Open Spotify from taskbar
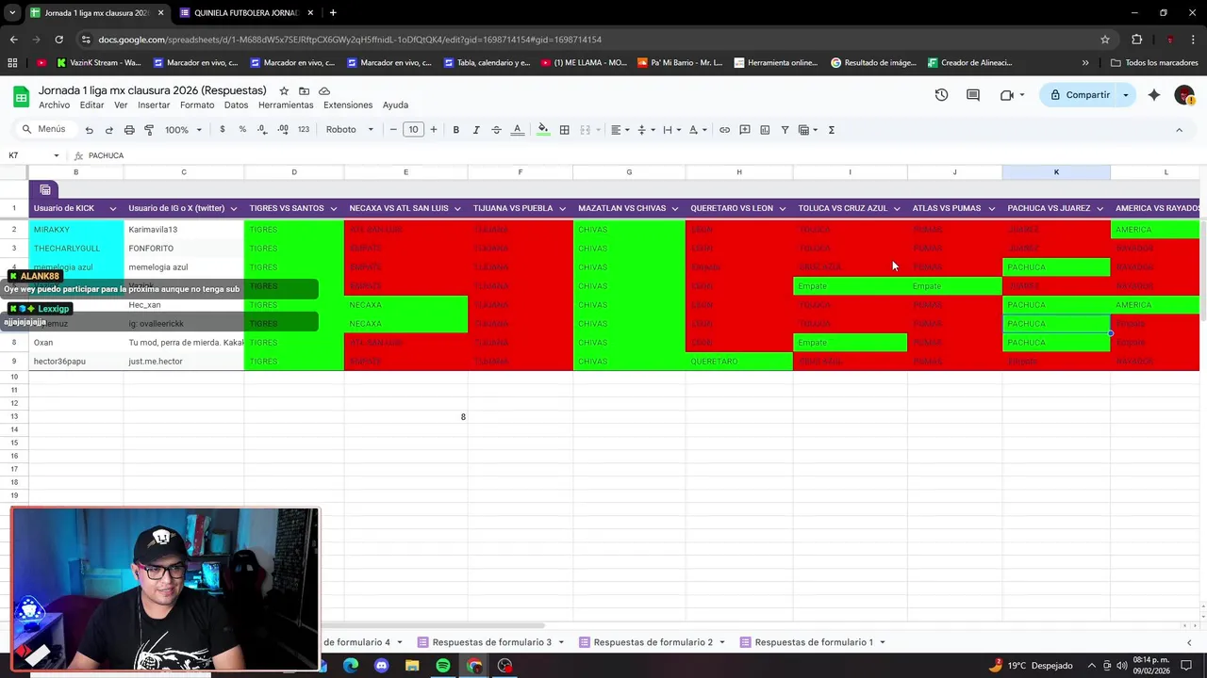1207x678 pixels. tap(443, 666)
